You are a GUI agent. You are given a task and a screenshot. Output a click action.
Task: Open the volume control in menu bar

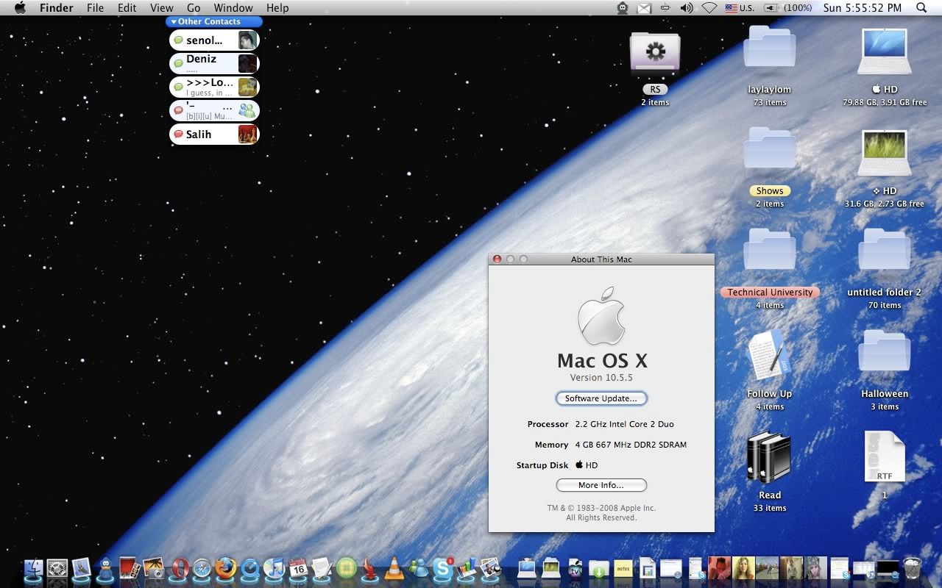[x=687, y=8]
